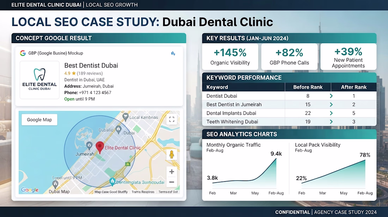This screenshot has width=388, height=217.
Task: Click the Monthly Organic Traffic chart title
Action: [x=234, y=145]
